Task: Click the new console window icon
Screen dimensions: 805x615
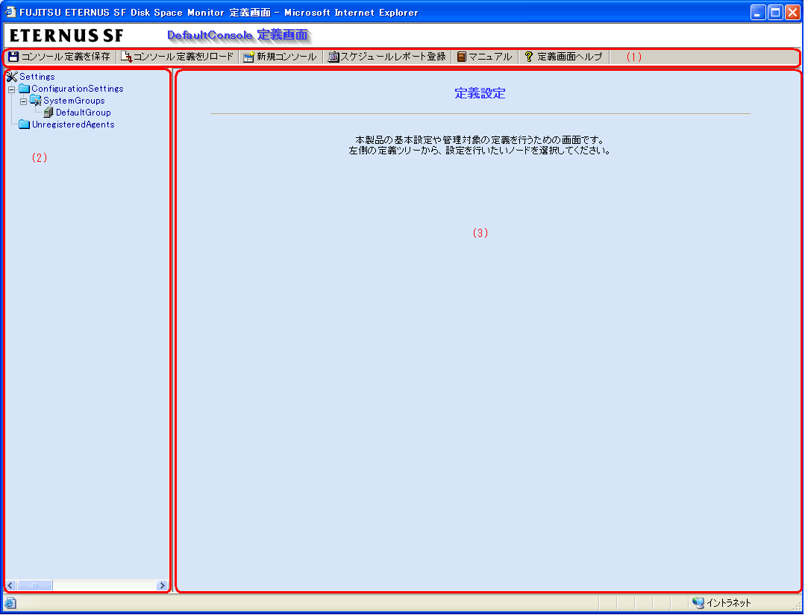Action: click(249, 57)
